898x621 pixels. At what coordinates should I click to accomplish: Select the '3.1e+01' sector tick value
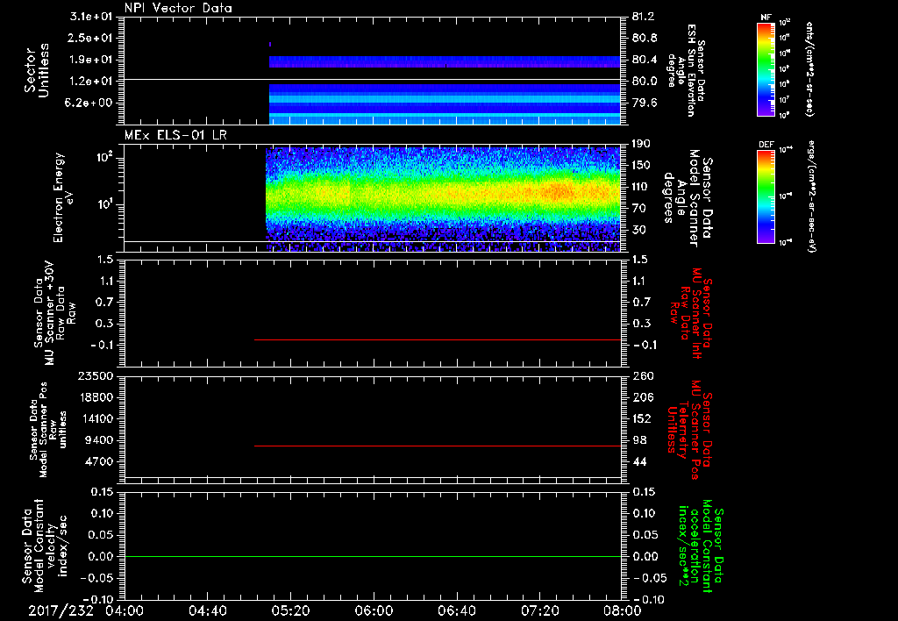click(x=91, y=17)
